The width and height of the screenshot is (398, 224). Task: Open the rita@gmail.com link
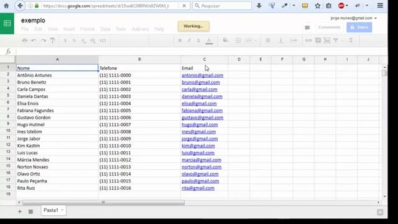click(198, 188)
